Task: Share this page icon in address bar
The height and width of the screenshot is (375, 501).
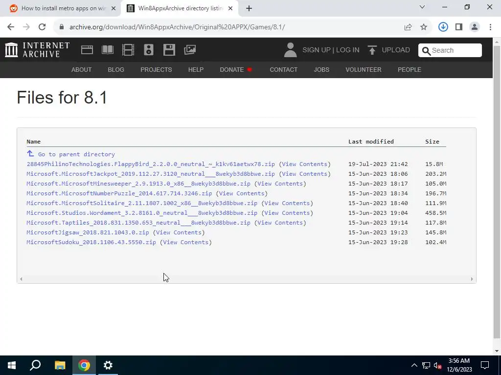Action: pos(408,27)
